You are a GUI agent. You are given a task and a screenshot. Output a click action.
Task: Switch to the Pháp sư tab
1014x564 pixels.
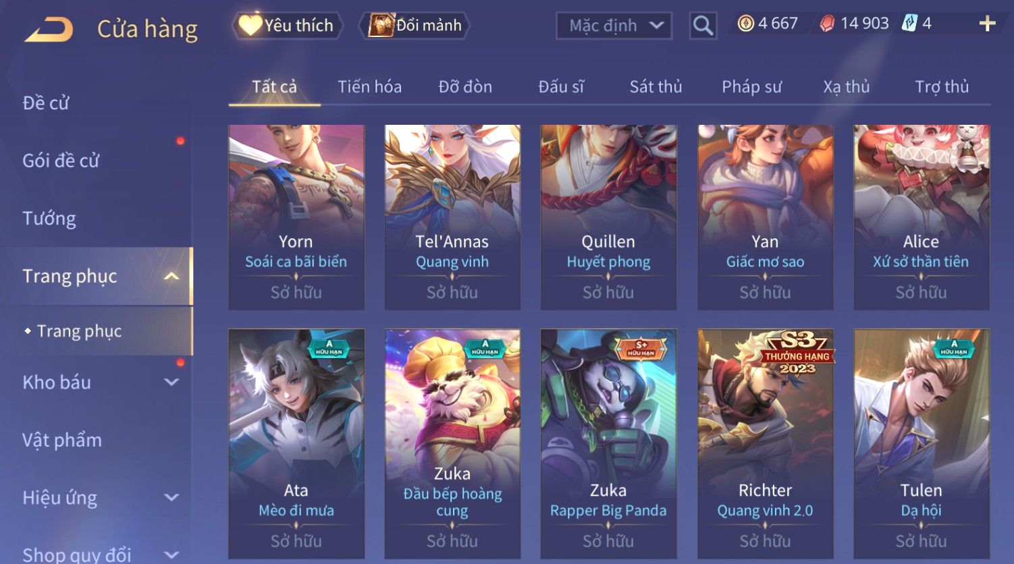point(751,87)
